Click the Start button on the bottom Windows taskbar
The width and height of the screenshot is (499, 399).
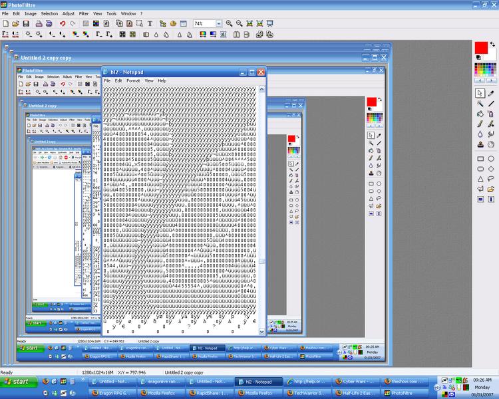17,381
